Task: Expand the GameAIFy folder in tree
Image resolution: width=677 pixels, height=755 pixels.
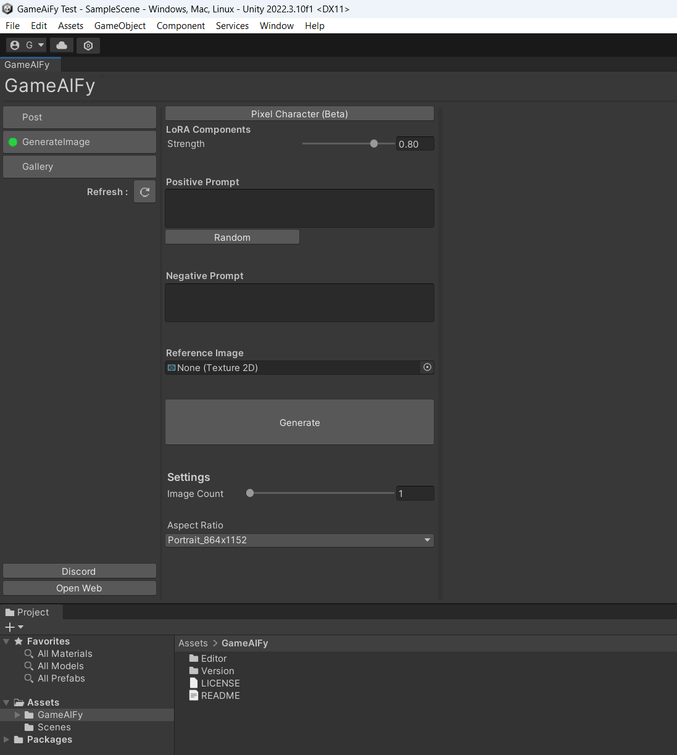Action: (17, 715)
